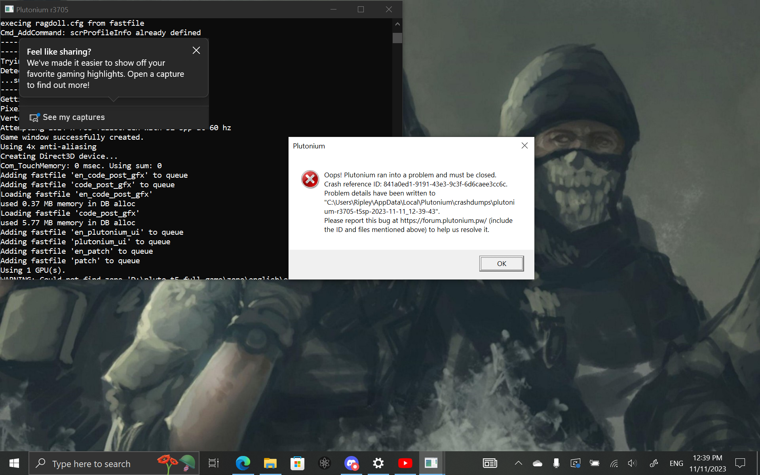Click the forum.plutonium.pw URL text
Image resolution: width=760 pixels, height=475 pixels.
point(443,220)
